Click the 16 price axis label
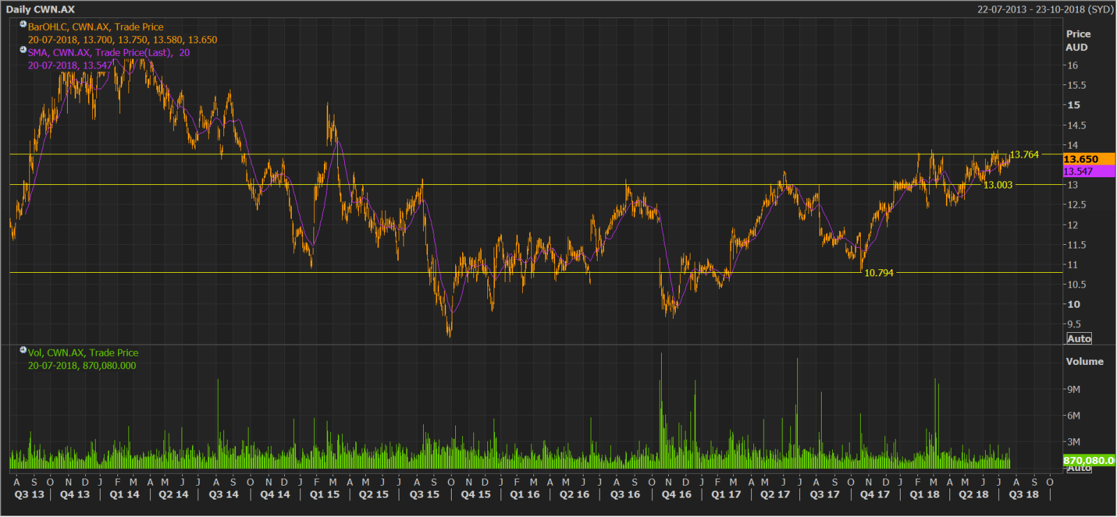Screen dimensions: 1117x517 pyautogui.click(x=1072, y=66)
